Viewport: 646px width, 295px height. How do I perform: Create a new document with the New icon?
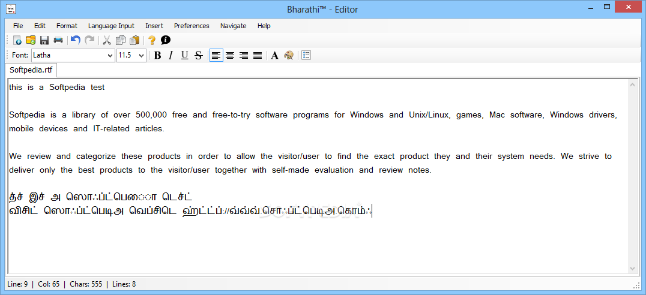click(x=17, y=40)
